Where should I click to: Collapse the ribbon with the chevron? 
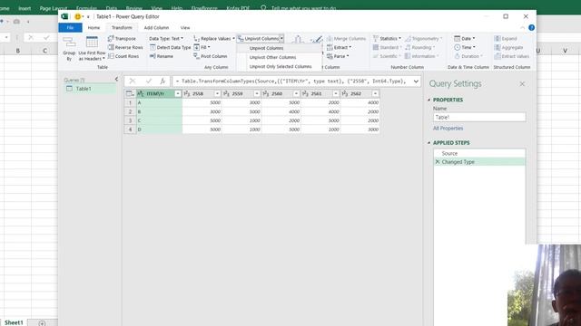click(523, 28)
